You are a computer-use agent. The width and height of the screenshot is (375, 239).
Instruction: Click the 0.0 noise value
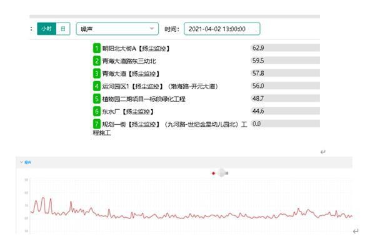click(256, 124)
